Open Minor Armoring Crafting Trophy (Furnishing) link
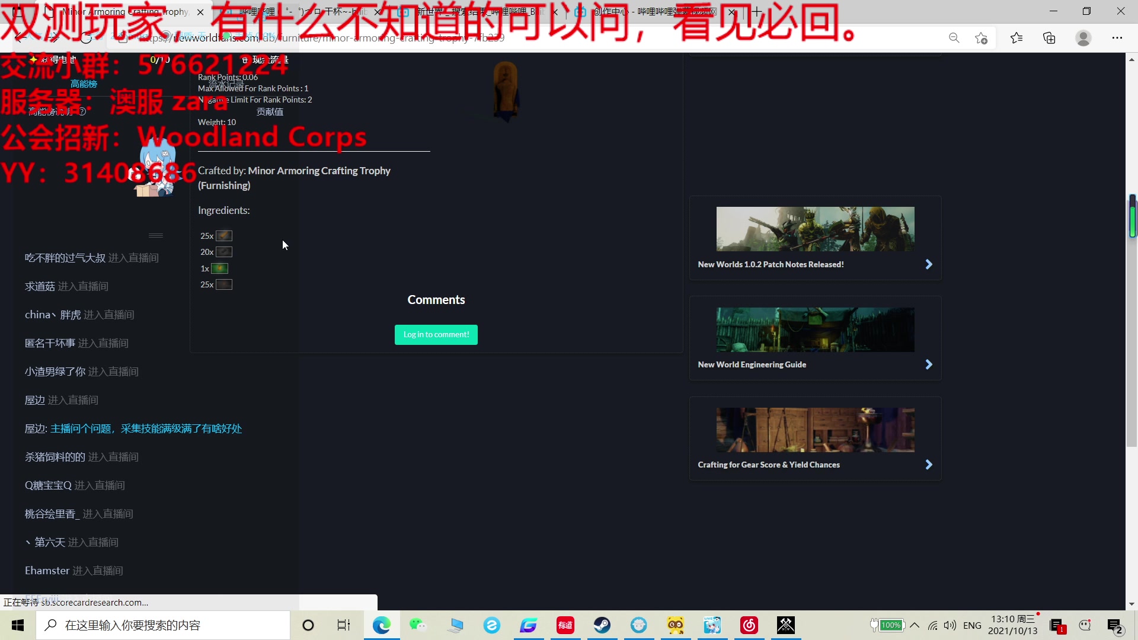 [294, 178]
